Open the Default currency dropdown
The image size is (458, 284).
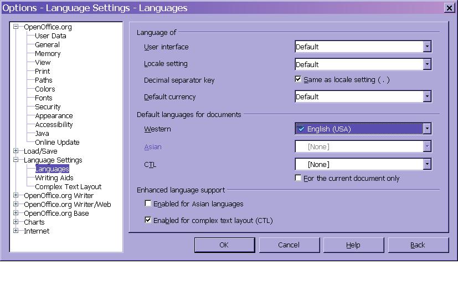point(427,97)
